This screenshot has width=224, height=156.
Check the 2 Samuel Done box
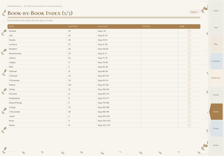(x=189, y=76)
